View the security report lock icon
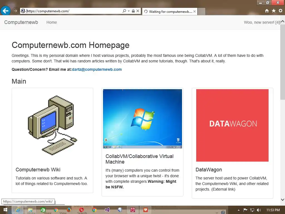Image resolution: width=285 pixels, height=214 pixels. click(133, 11)
